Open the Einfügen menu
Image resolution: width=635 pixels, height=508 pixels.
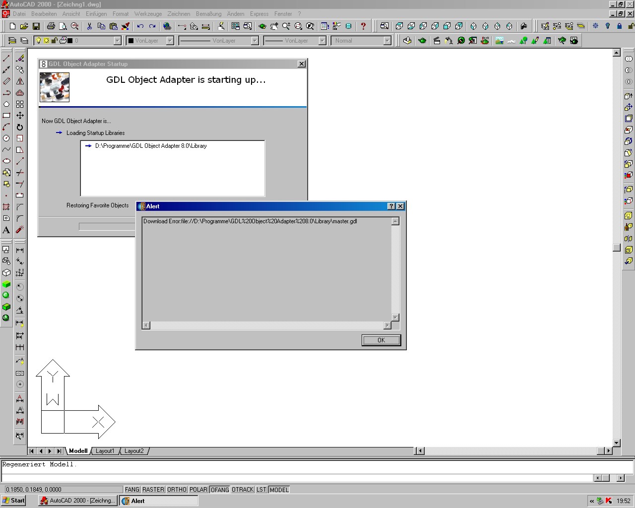point(96,14)
